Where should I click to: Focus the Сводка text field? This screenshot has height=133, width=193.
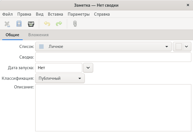pos(113,57)
